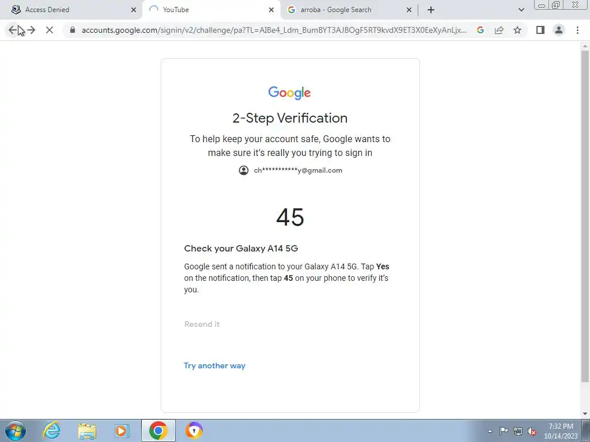Screen dimensions: 590x442
Task: Click the Resend it link
Action: pos(202,324)
